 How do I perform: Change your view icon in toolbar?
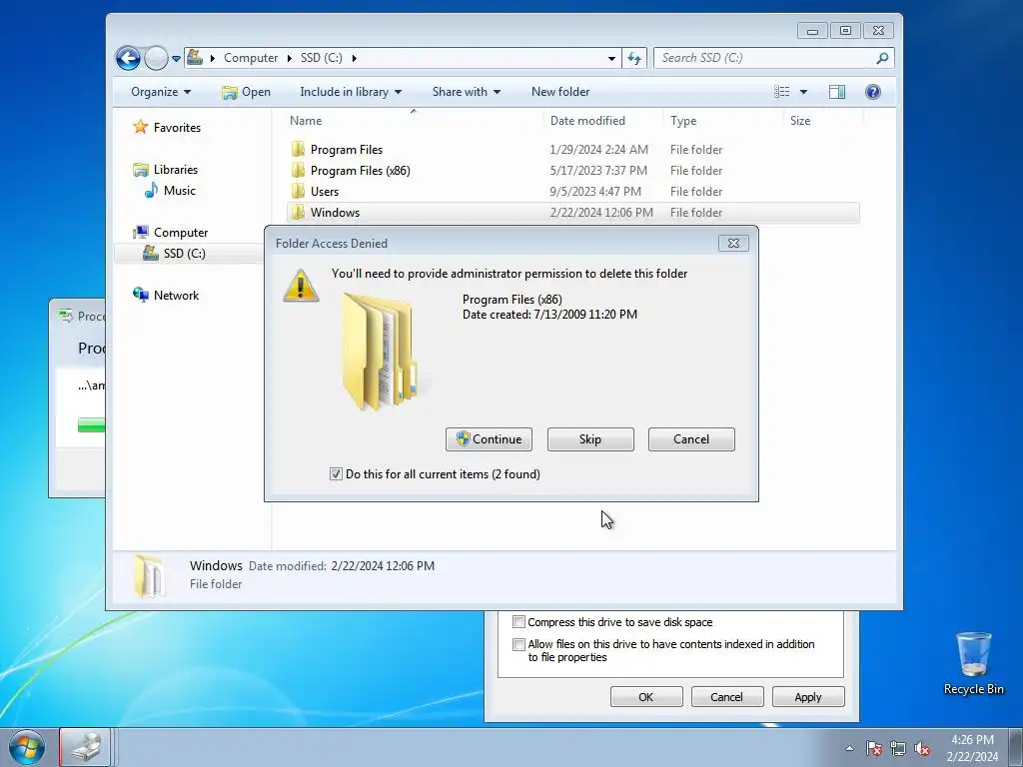781,92
